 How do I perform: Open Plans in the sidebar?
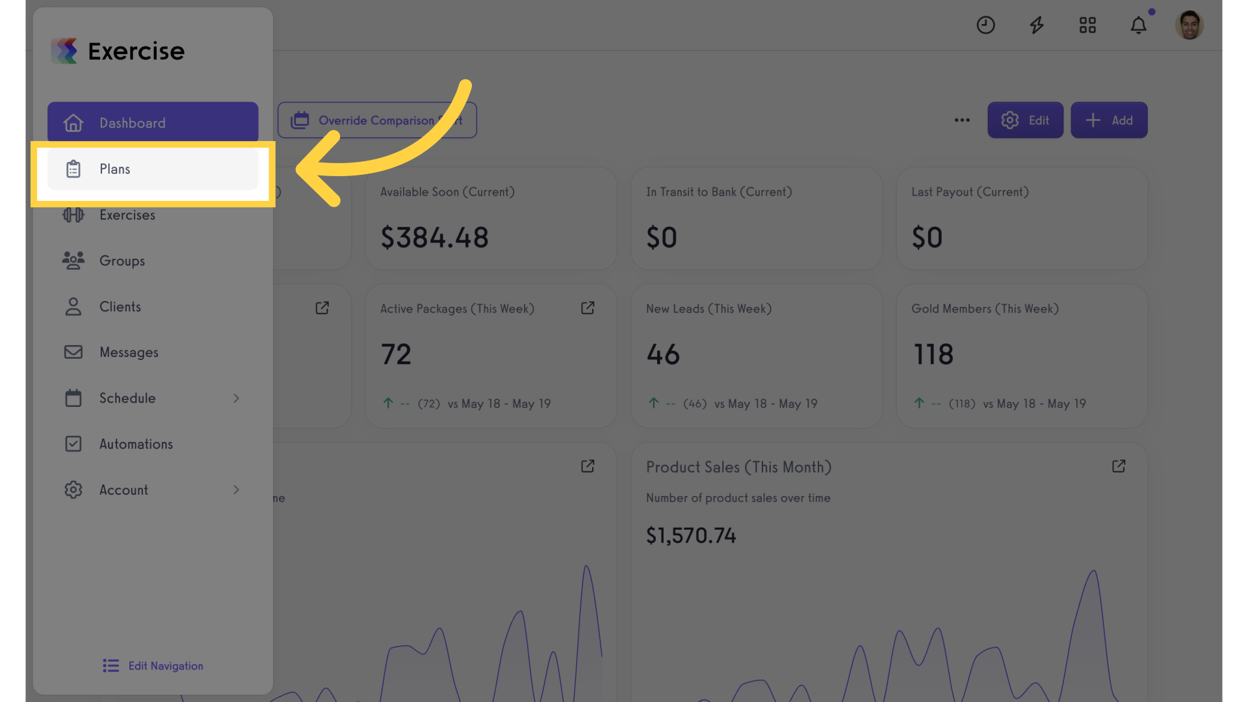tap(153, 169)
